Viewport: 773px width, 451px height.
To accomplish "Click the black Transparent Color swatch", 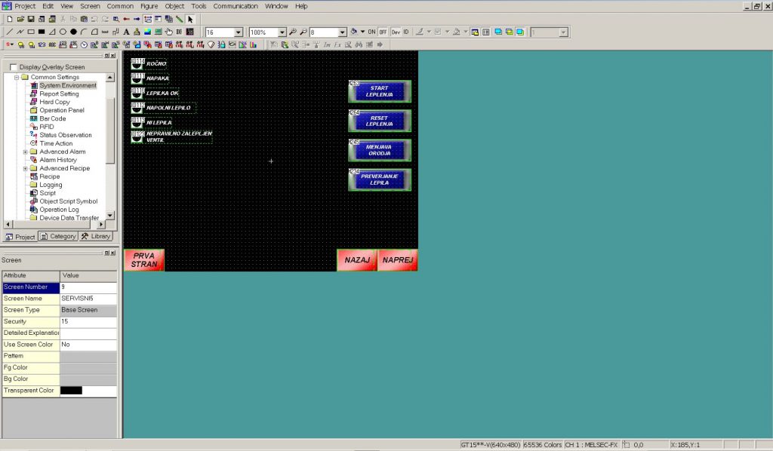I will [71, 391].
